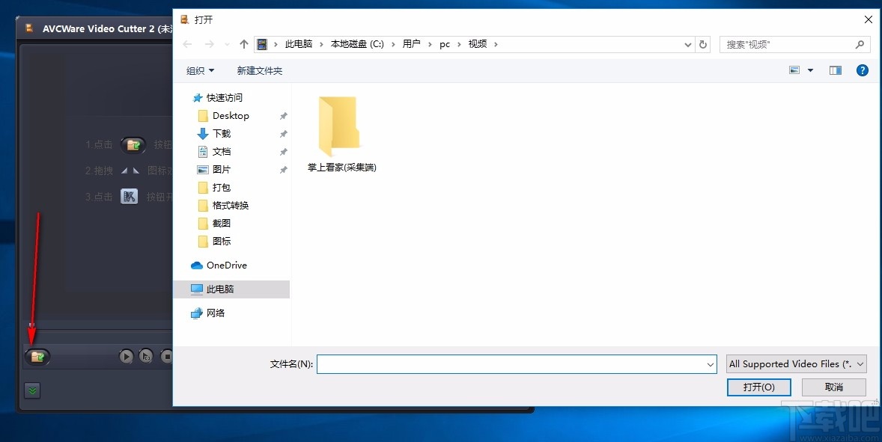This screenshot has width=882, height=442.
Task: Click the up-one-level arrow in the dialog
Action: point(243,44)
